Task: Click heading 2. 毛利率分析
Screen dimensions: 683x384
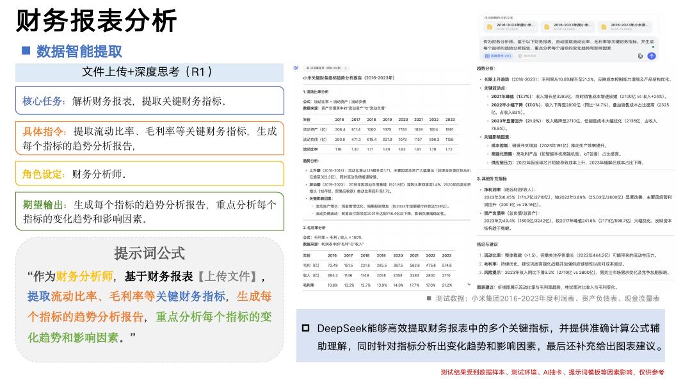Action: tap(314, 228)
